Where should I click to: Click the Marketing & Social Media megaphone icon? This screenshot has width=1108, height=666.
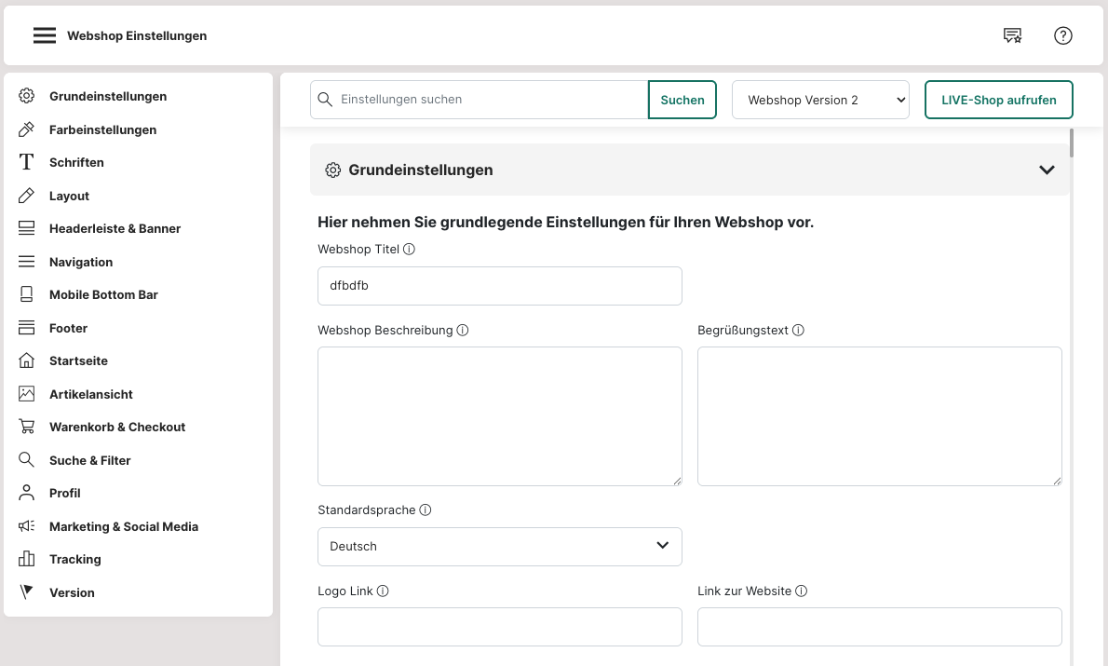27,526
